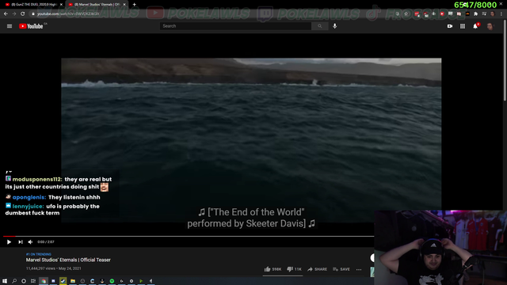Focus the YouTube Search field

[235, 26]
